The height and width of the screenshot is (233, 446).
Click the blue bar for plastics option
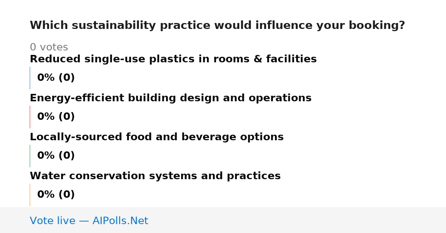coord(30,78)
